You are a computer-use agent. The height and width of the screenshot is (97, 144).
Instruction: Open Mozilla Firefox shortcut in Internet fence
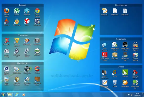[7, 11]
